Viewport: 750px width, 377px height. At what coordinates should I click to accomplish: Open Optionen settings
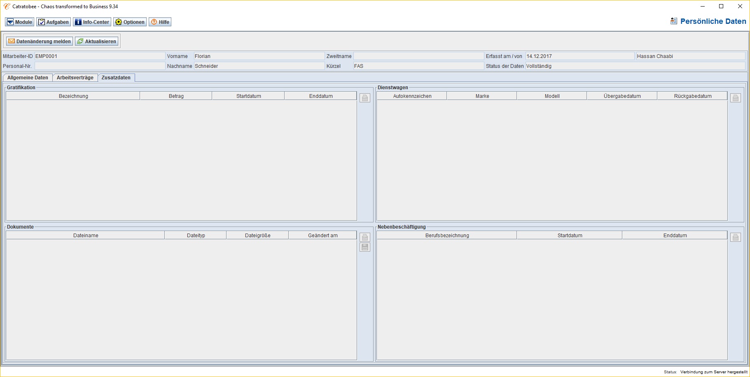point(130,22)
